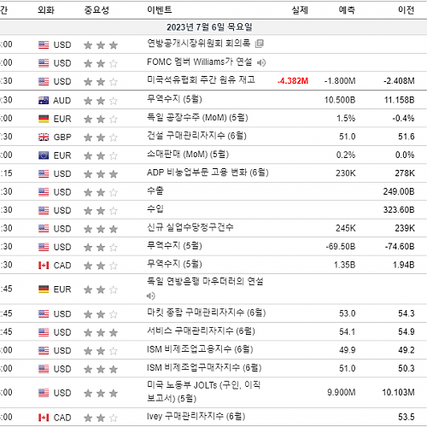Open 미국석유협회 주간 원유 재고 event

point(201,80)
